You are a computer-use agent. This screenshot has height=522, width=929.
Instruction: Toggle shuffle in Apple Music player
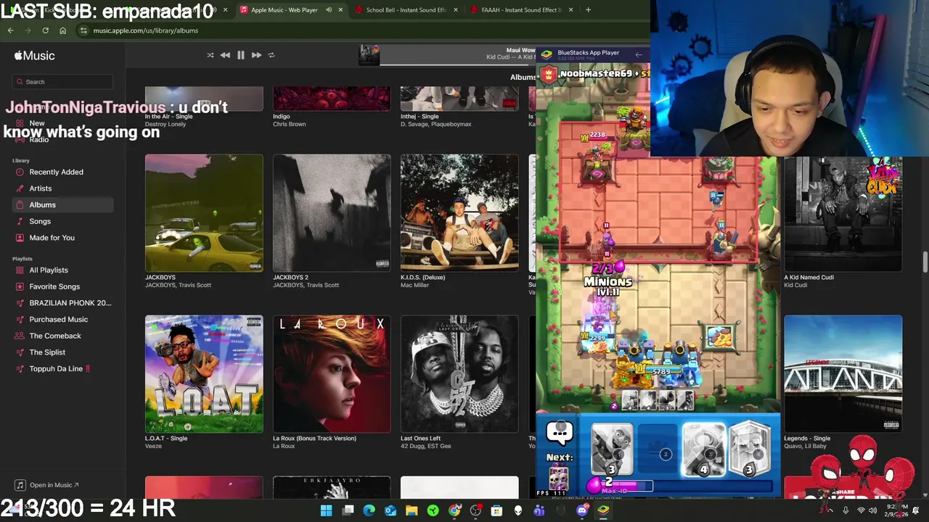(210, 55)
